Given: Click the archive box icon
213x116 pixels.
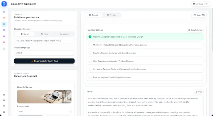Looking at the screenshot, I should click(194, 4).
